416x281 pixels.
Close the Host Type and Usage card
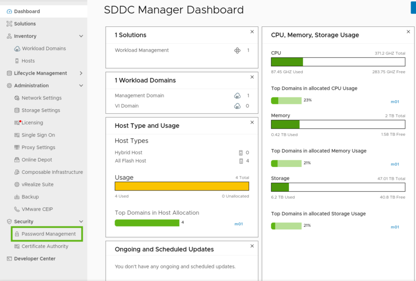click(252, 123)
